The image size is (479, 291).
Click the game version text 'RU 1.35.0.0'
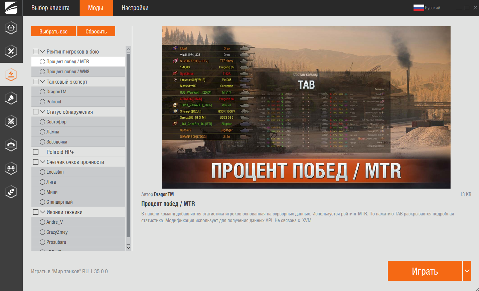point(95,271)
